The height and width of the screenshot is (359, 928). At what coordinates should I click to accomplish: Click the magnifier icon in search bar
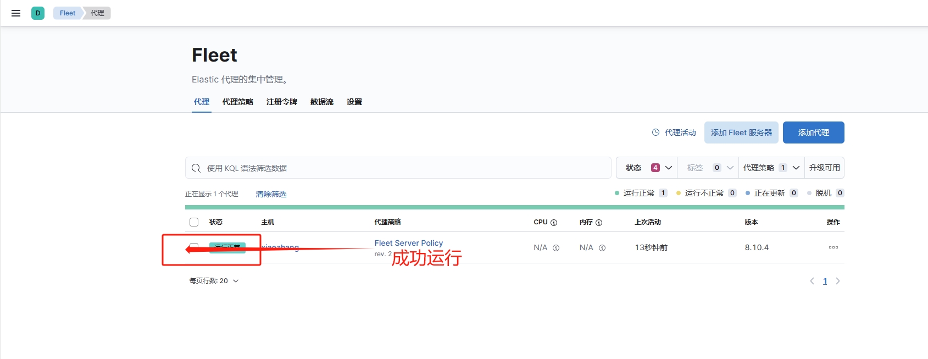coord(196,168)
